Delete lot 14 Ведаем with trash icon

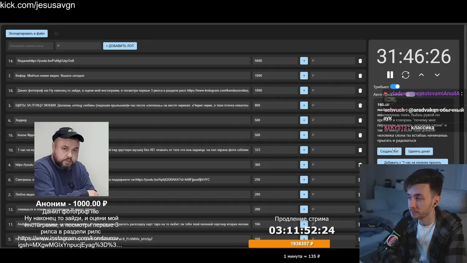pos(360,61)
